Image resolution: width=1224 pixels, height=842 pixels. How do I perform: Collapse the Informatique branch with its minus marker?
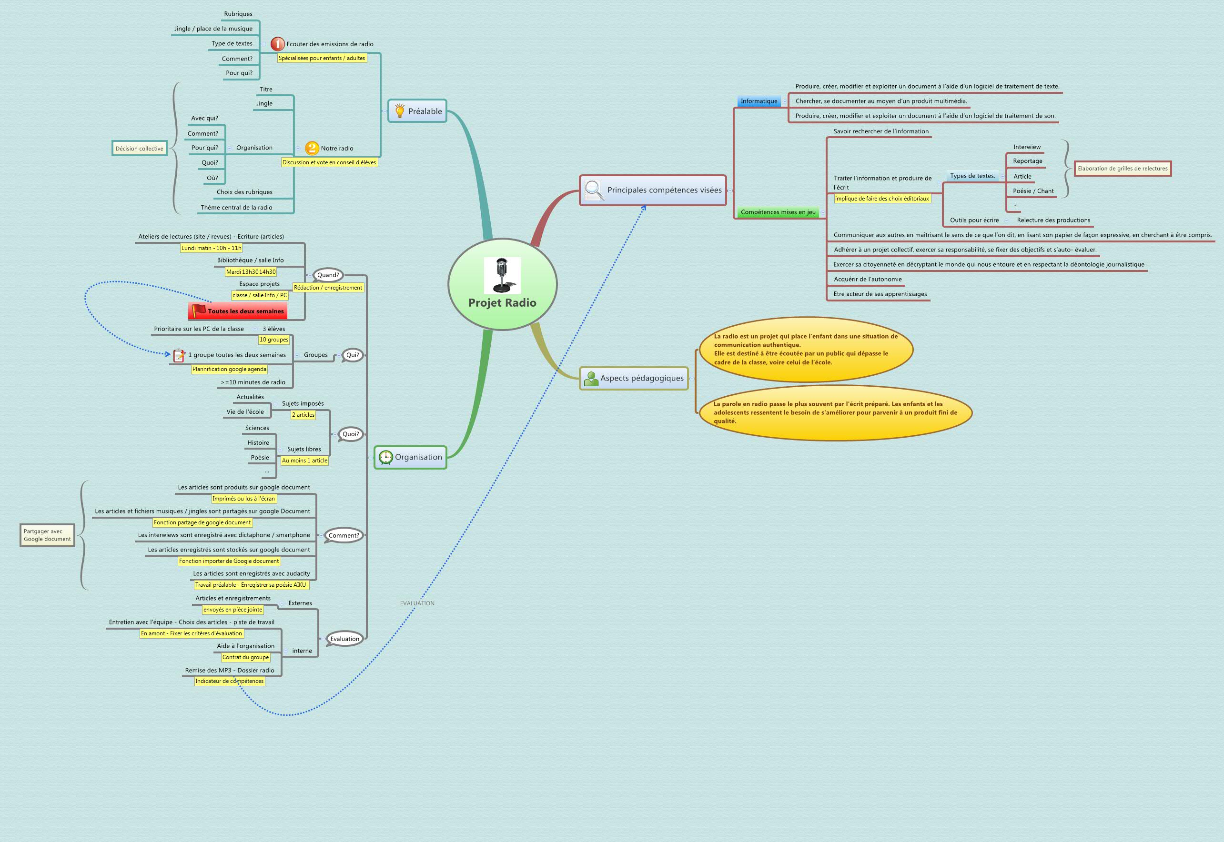pos(785,101)
